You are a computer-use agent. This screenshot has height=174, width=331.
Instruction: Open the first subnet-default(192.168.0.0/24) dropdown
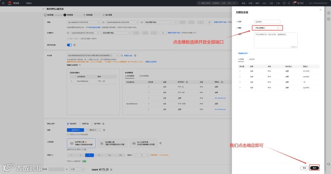point(122,22)
